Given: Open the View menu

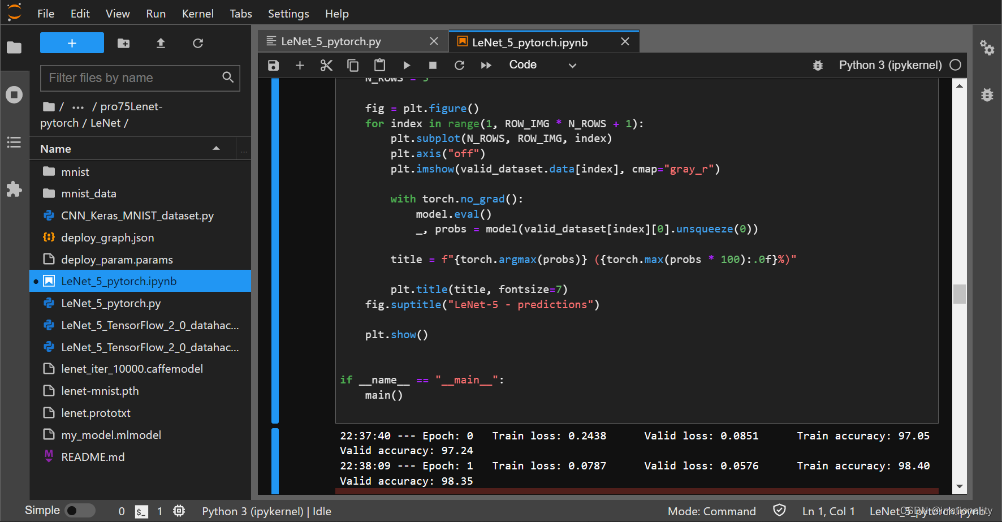Looking at the screenshot, I should (118, 14).
